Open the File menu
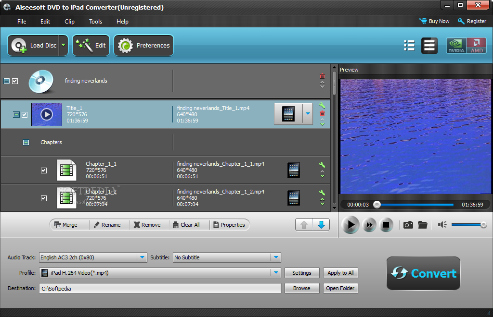The width and height of the screenshot is (493, 317). [22, 22]
